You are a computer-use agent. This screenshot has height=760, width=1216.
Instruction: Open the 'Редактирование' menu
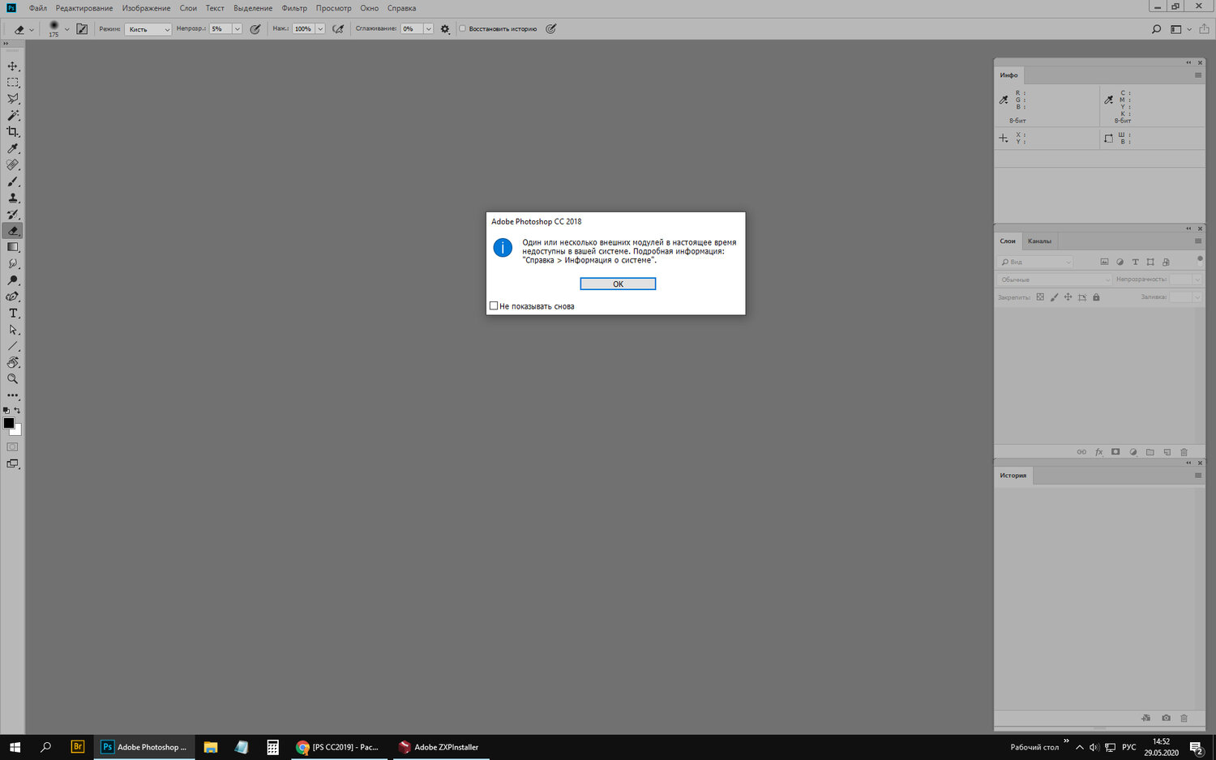point(84,8)
